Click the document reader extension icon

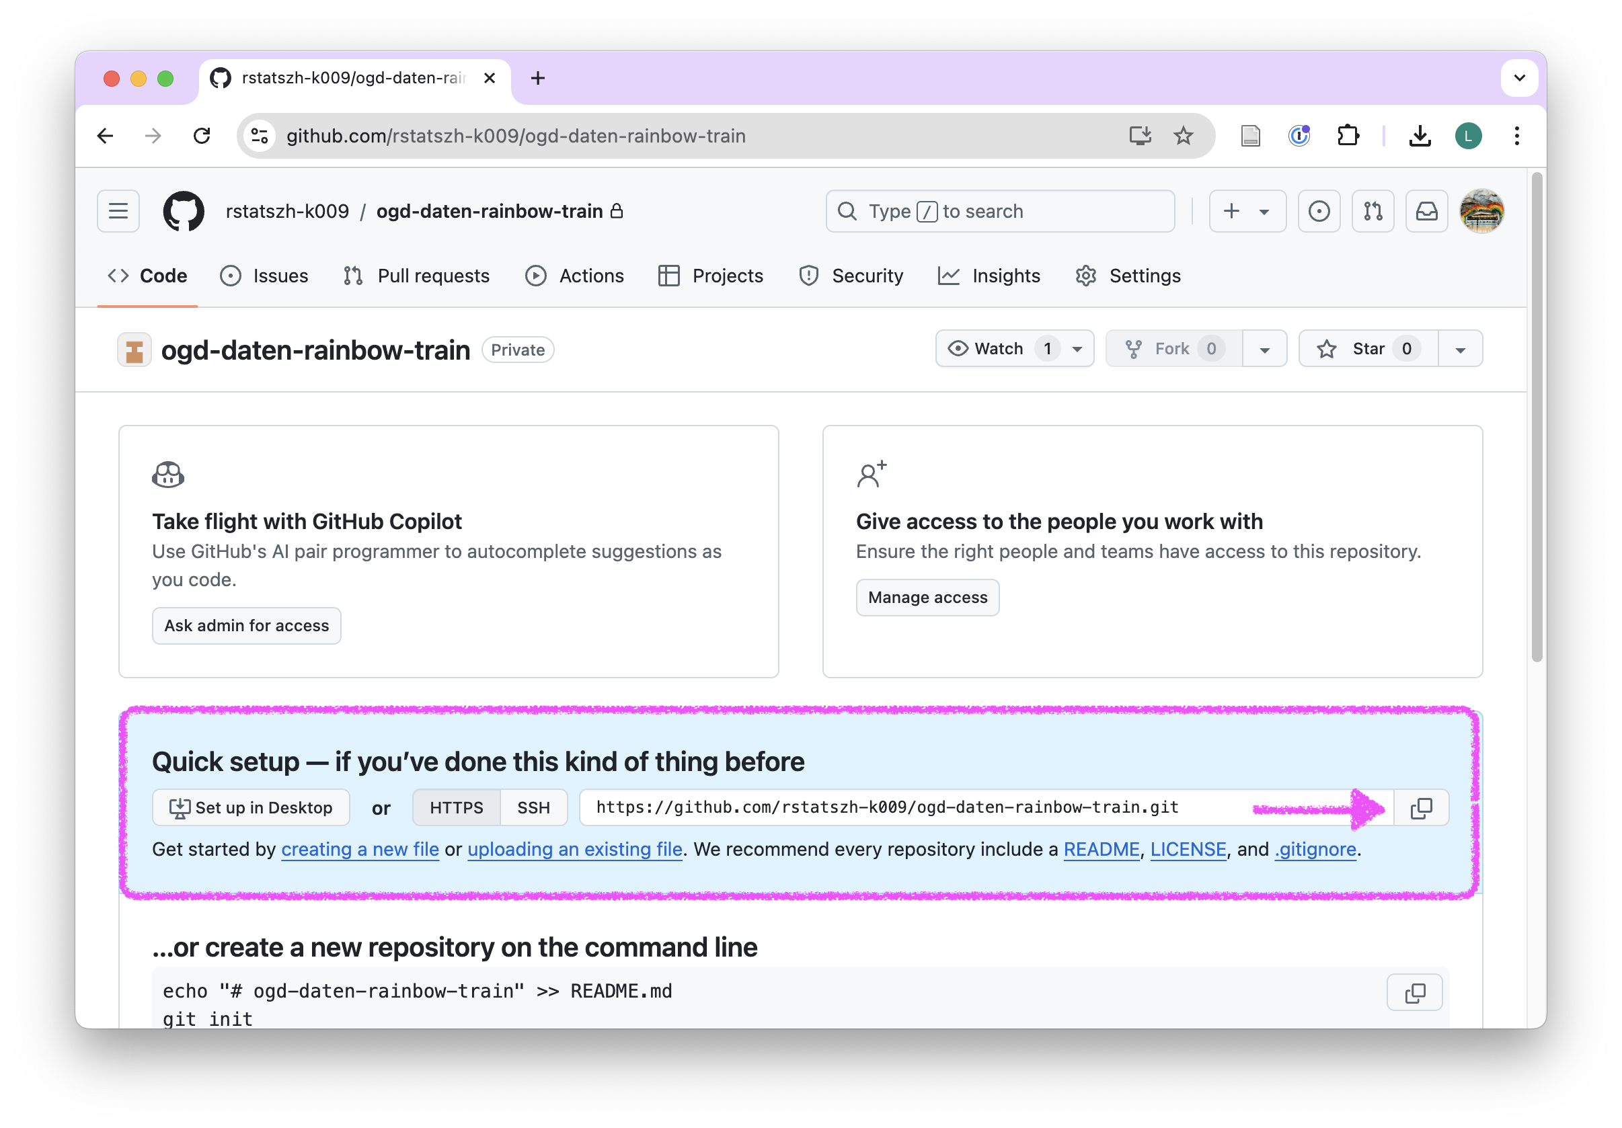coord(1249,136)
